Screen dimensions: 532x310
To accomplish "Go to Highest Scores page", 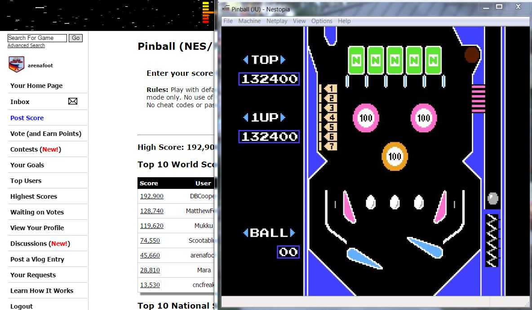I will point(34,196).
